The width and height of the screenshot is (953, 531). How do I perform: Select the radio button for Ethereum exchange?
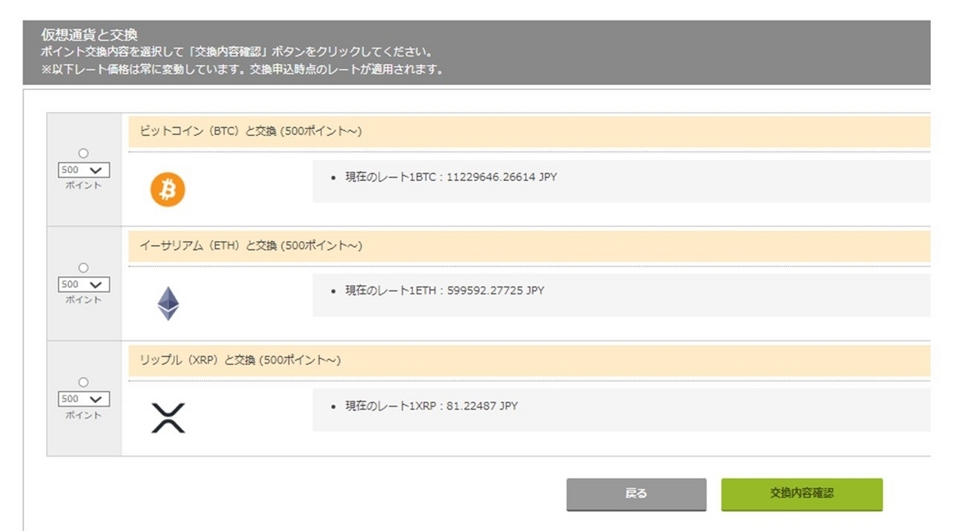[x=83, y=268]
